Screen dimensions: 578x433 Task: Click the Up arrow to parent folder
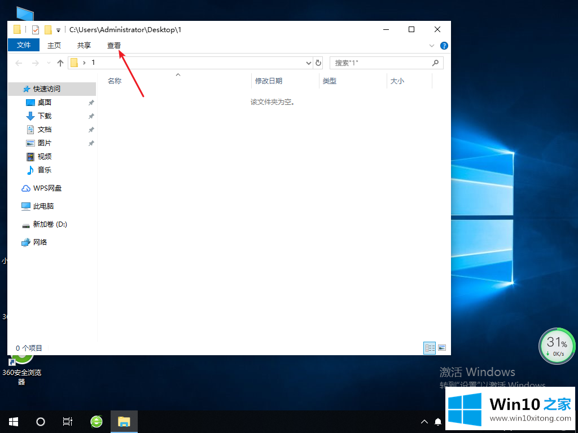60,63
